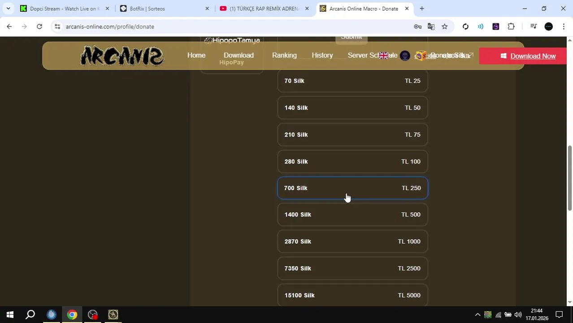Show hidden system tray icons
Image resolution: width=573 pixels, height=323 pixels.
coord(477,314)
